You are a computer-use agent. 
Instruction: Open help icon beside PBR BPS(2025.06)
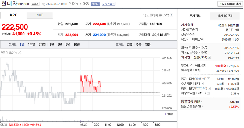coord(209,88)
